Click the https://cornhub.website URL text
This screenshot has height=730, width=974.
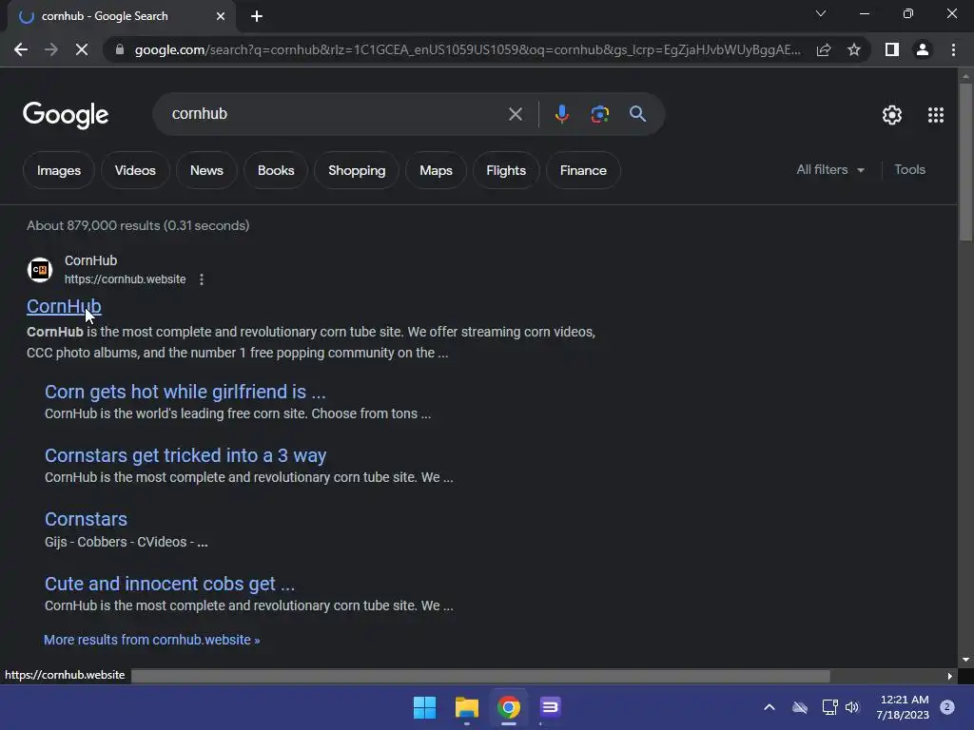125,279
